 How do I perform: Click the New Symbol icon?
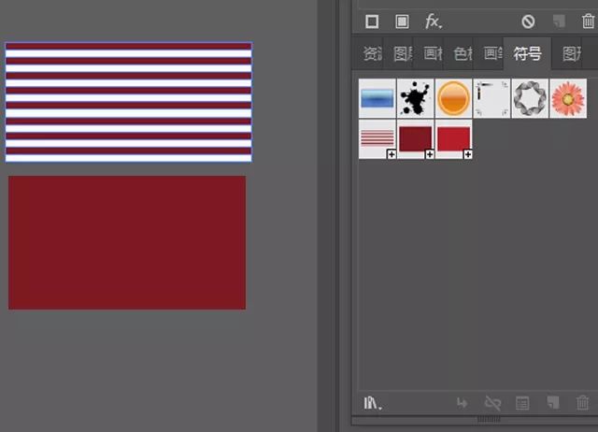pyautogui.click(x=553, y=404)
